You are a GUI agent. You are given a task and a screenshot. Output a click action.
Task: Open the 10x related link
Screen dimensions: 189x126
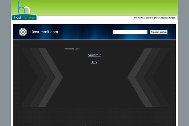click(x=94, y=62)
